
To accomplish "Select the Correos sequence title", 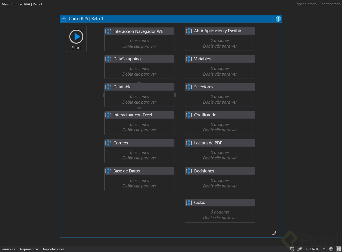I will tap(121, 143).
